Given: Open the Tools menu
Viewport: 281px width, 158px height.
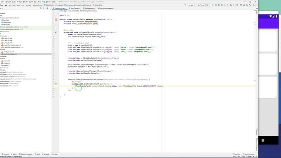Looking at the screenshot, I should tap(39, 2).
